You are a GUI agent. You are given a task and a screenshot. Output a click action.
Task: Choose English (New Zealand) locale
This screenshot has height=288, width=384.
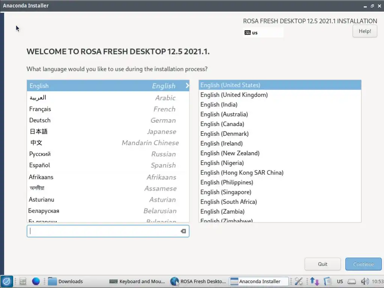point(280,153)
